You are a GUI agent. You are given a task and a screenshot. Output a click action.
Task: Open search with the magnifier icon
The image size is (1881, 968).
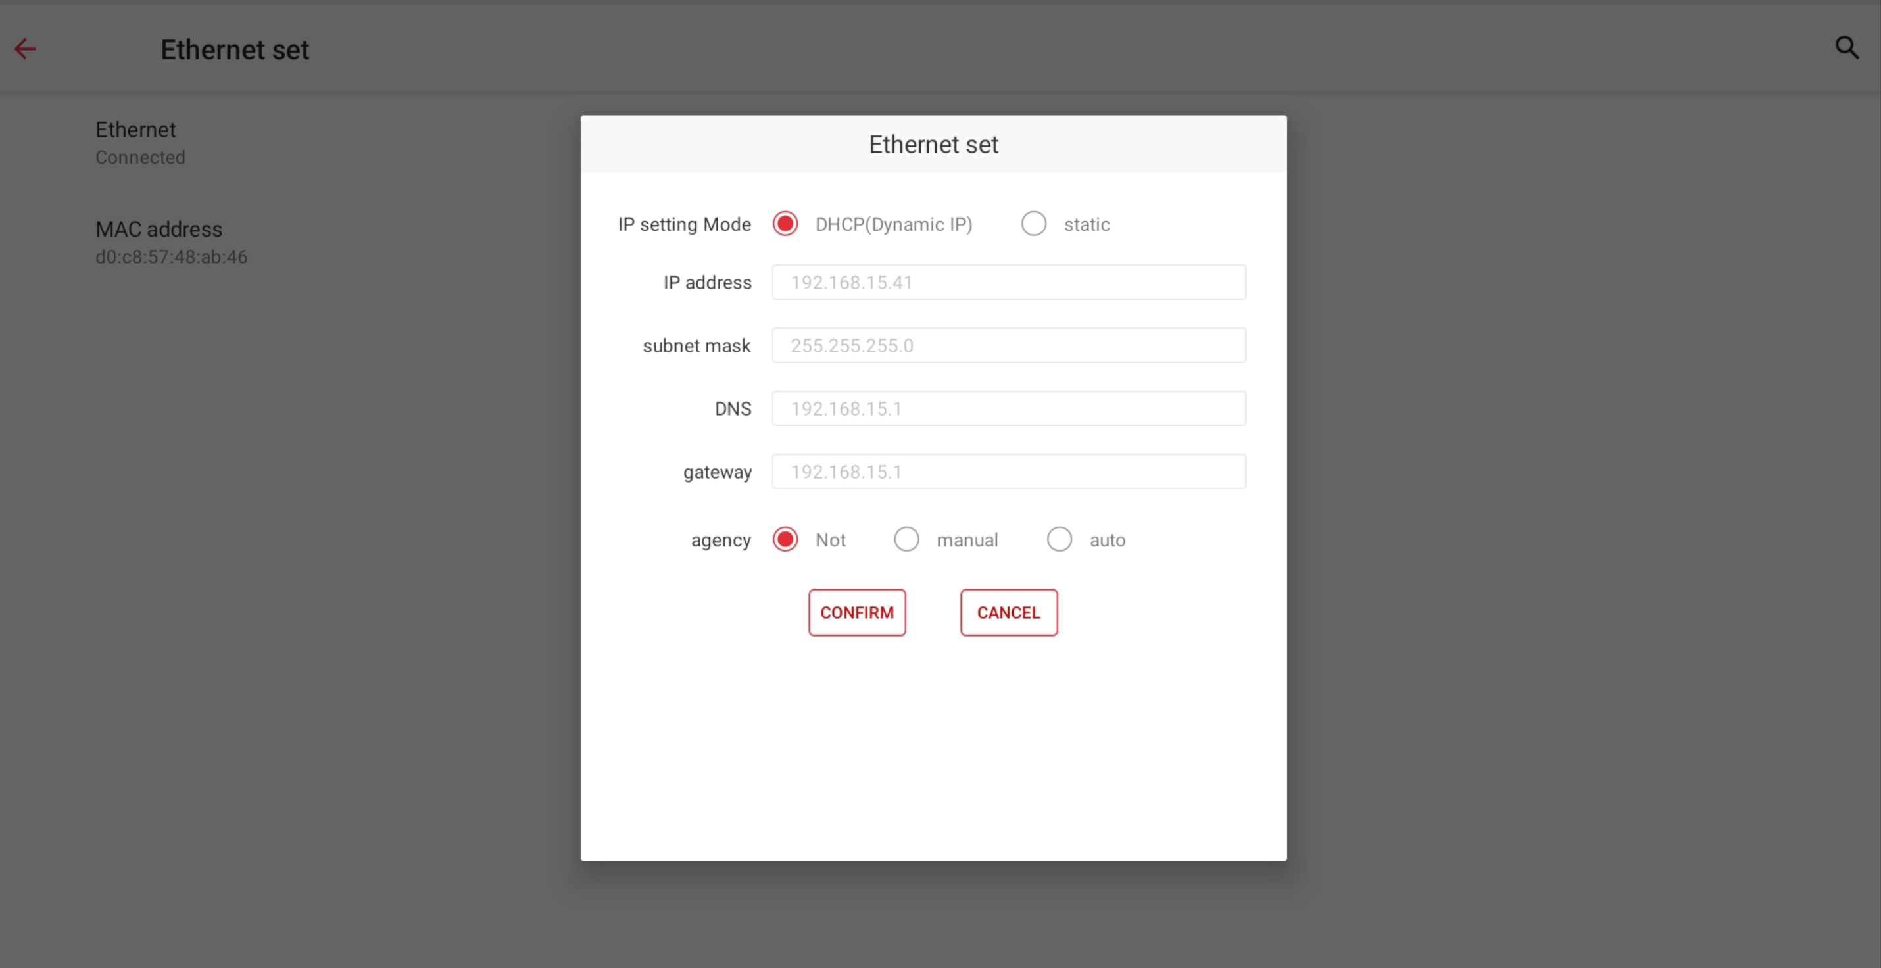(1847, 48)
